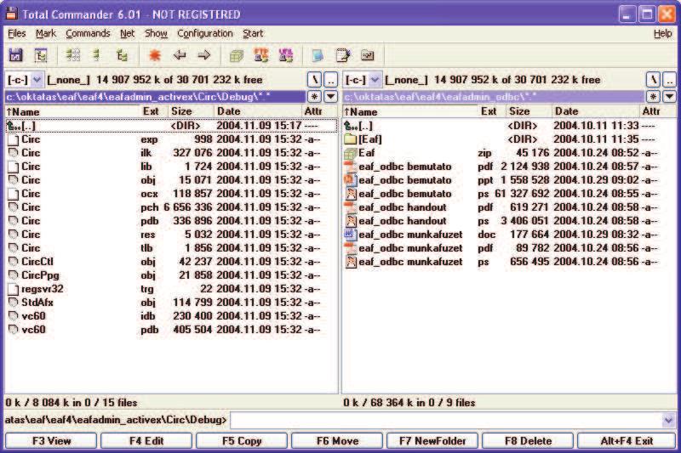
Task: Sort left panel by Name header
Action: pyautogui.click(x=72, y=111)
